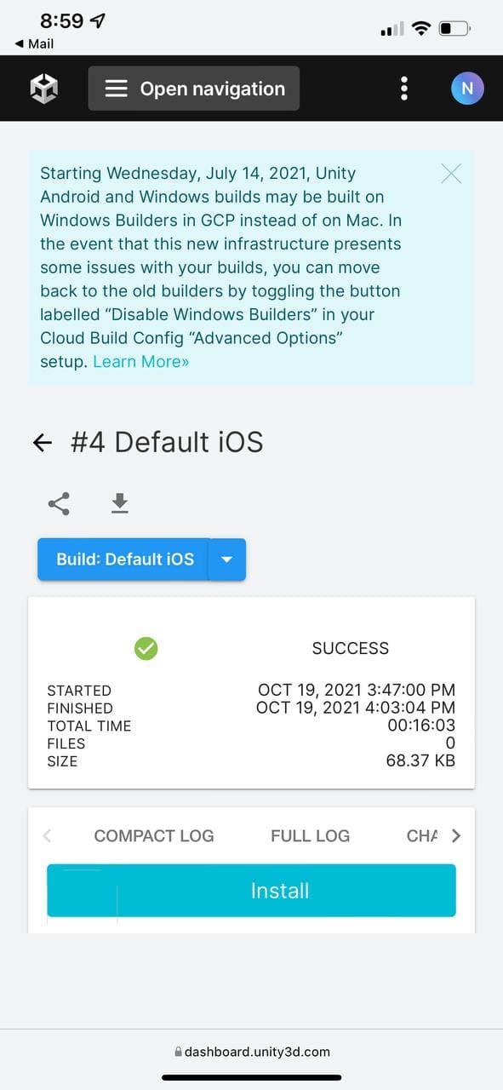Install the built iOS app
Screen dimensions: 503x1090
[x=251, y=890]
